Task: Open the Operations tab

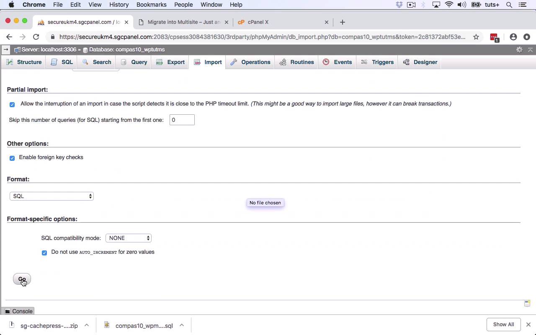Action: point(250,62)
